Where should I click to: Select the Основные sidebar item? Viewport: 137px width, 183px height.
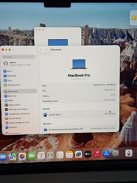(20, 91)
